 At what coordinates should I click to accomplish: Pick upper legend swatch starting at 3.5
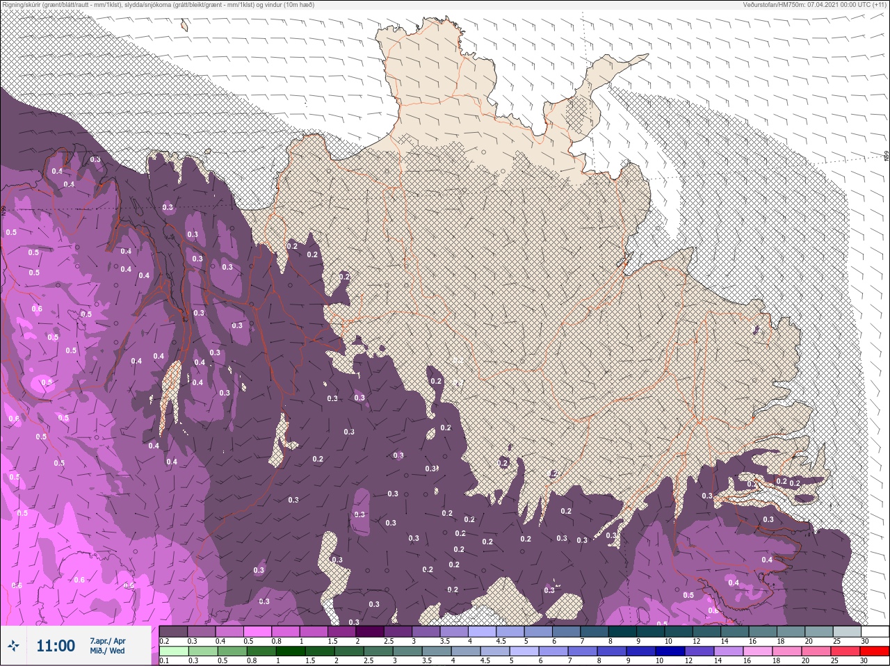(x=454, y=631)
